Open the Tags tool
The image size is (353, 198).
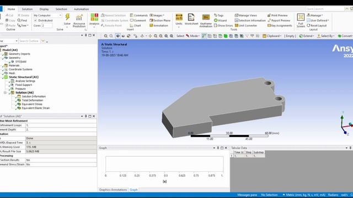218,15
